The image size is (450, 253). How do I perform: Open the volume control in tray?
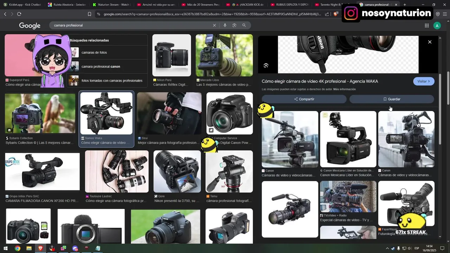coord(409,248)
